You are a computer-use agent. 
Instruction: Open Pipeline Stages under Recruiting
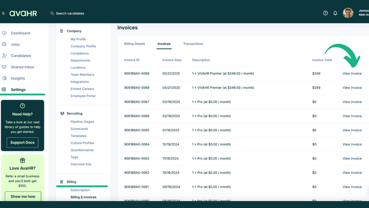click(82, 121)
